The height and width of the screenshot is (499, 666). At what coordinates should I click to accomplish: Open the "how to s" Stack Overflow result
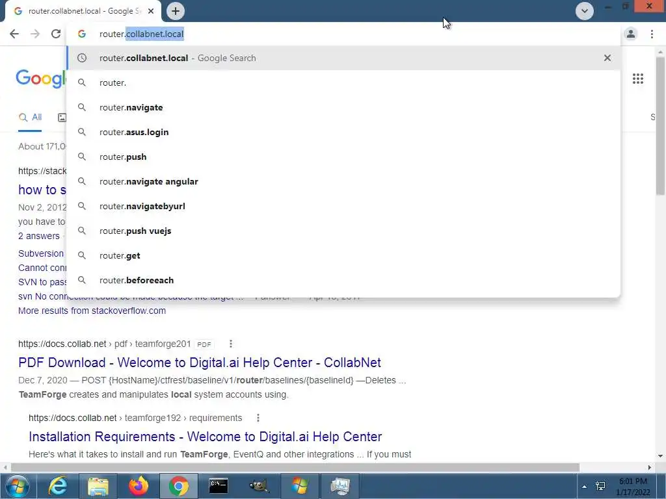42,190
